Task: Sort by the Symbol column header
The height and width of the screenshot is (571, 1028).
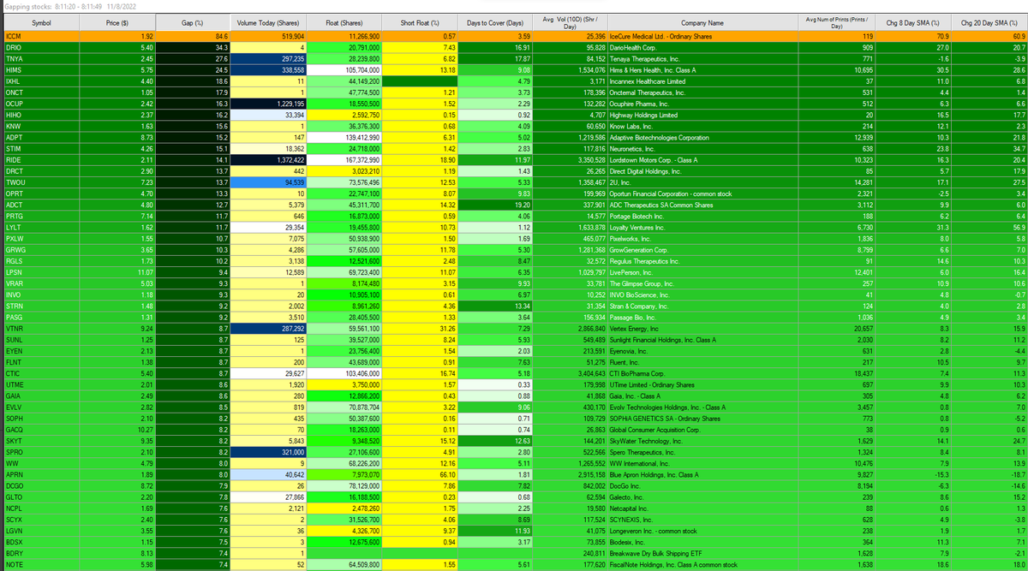Action: coord(41,21)
